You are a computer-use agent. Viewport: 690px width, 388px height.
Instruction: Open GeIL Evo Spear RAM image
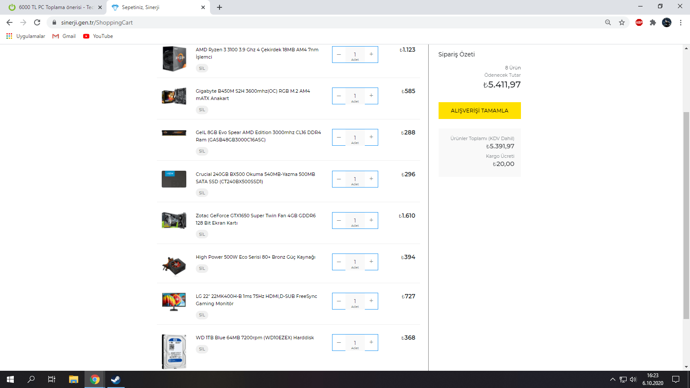pos(174,133)
